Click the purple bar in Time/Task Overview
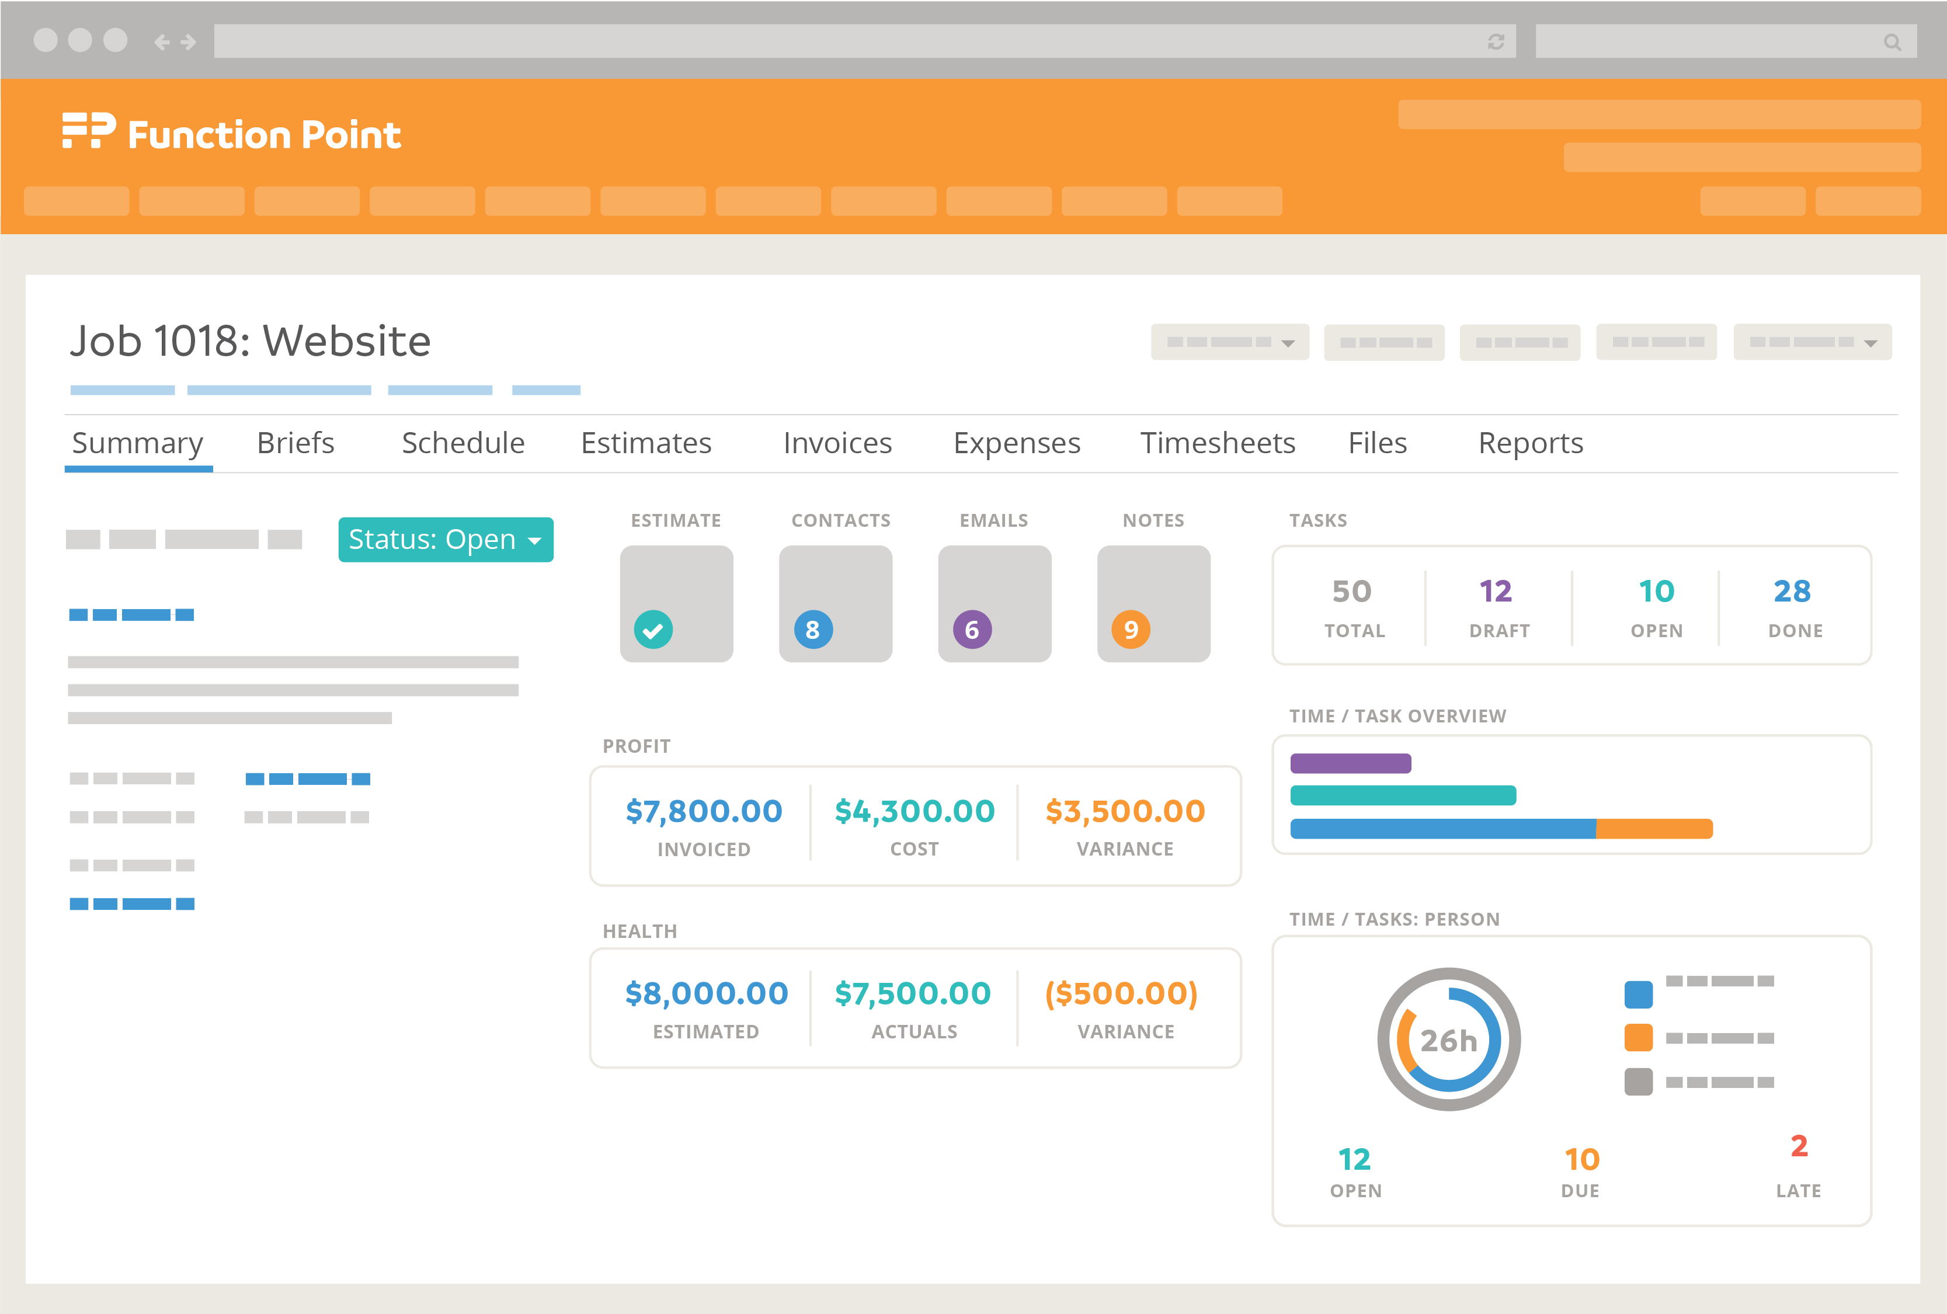Image resolution: width=1947 pixels, height=1314 pixels. [1351, 763]
